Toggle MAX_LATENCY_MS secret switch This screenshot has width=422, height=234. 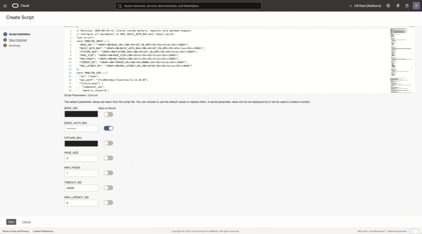point(108,203)
